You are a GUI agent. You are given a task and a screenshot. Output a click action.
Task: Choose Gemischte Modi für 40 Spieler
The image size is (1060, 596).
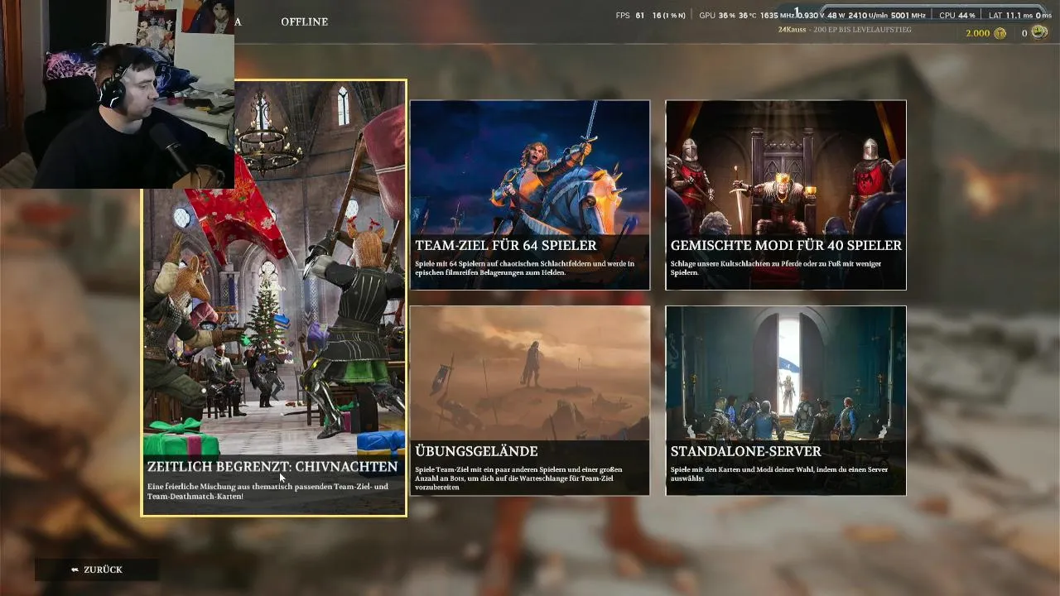(786, 195)
